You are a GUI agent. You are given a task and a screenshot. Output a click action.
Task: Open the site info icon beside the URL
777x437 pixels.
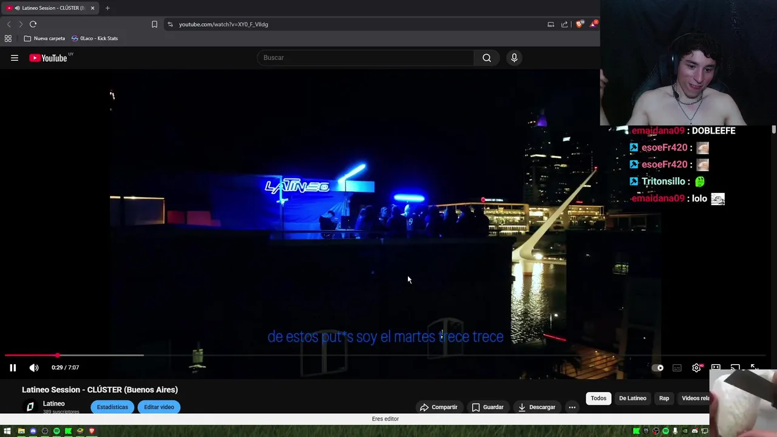tap(170, 24)
